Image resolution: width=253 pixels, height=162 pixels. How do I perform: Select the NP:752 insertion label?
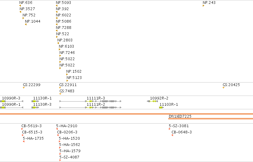pyautogui.click(x=29, y=15)
